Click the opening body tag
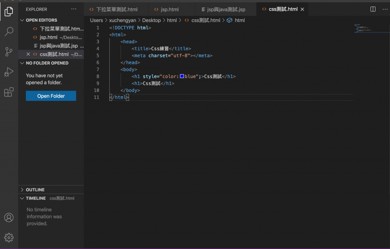The image size is (390, 249). tap(129, 69)
